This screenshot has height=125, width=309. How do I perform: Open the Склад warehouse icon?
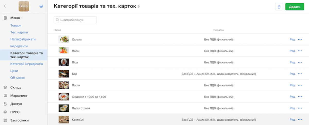[5, 87]
